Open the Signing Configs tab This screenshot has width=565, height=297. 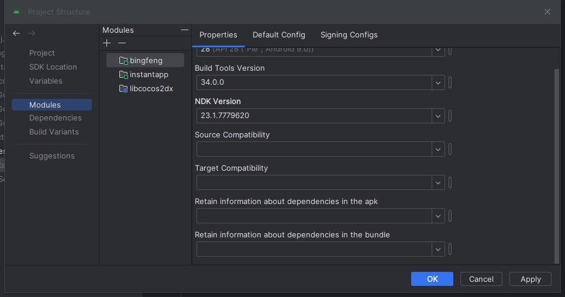tap(349, 35)
